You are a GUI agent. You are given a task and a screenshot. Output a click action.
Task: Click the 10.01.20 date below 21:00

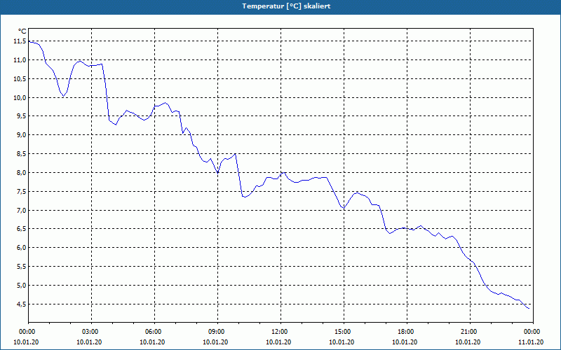[468, 342]
